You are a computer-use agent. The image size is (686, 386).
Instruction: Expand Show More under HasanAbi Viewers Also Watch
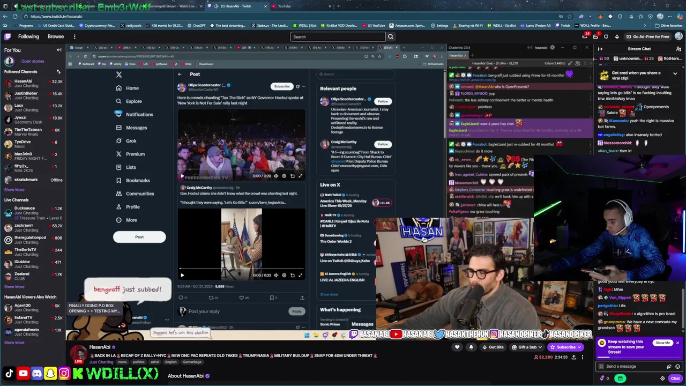click(14, 343)
